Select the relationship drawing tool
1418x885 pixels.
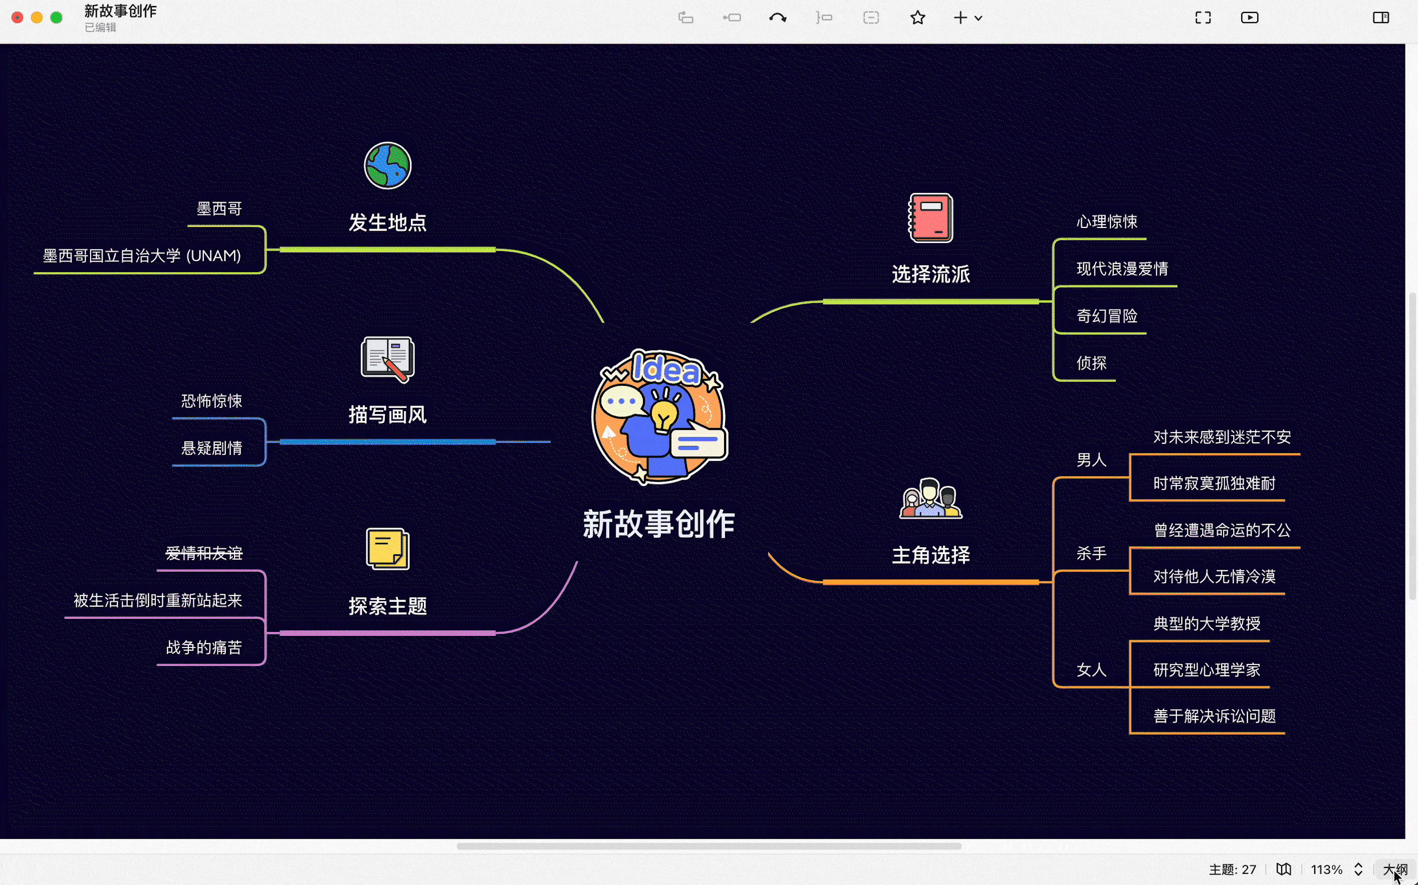[x=778, y=18]
